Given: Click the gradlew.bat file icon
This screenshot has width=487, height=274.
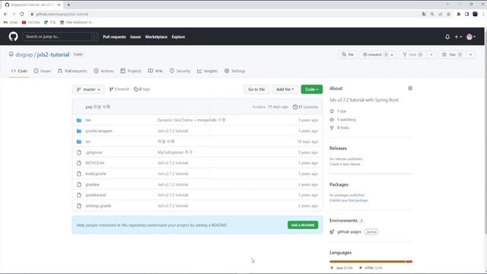Looking at the screenshot, I should tap(79, 195).
